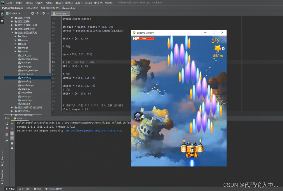Open the 终端 terminal tool window
Image resolution: width=283 pixels, height=191 pixels.
coord(38,189)
